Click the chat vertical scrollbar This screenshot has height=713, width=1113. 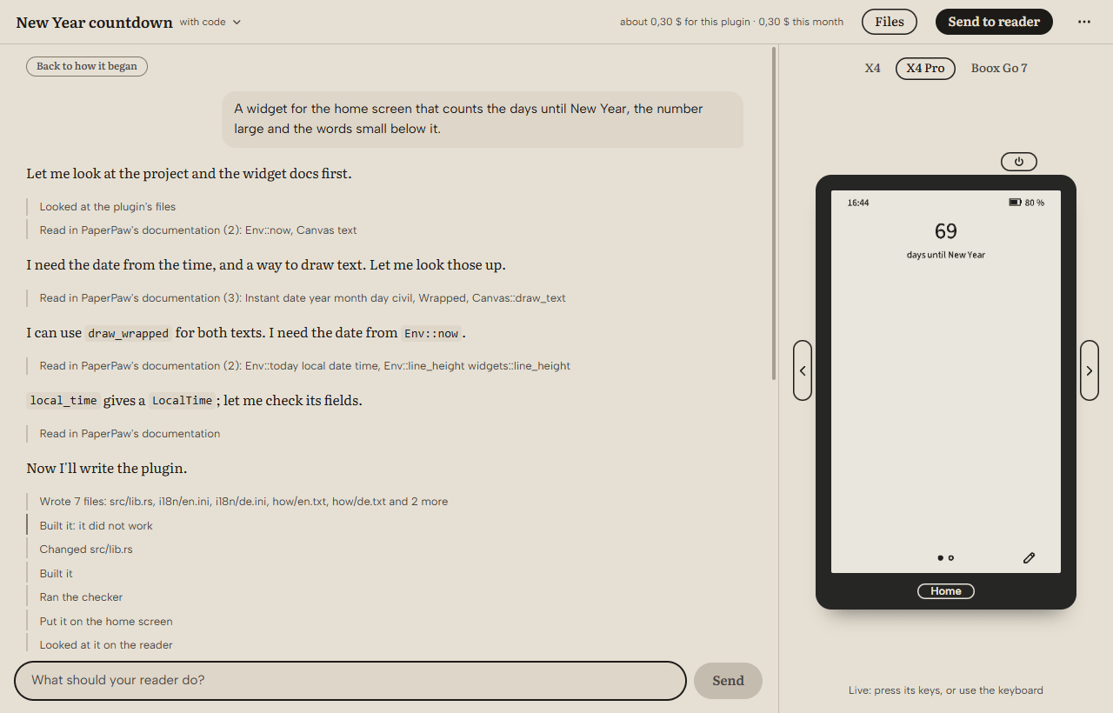774,213
